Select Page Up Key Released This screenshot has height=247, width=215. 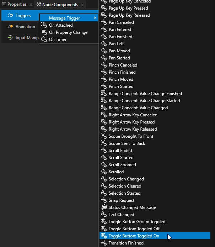155,15
